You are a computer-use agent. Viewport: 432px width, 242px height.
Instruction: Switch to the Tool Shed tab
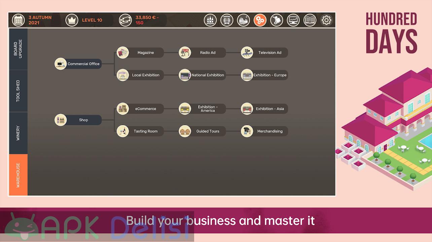pos(18,91)
